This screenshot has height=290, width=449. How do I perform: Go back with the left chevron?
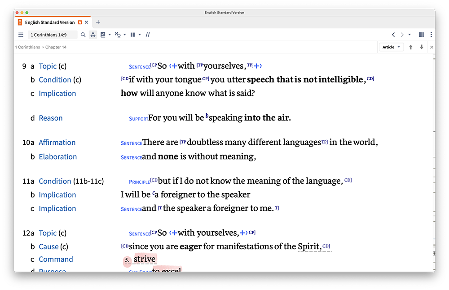coord(393,35)
